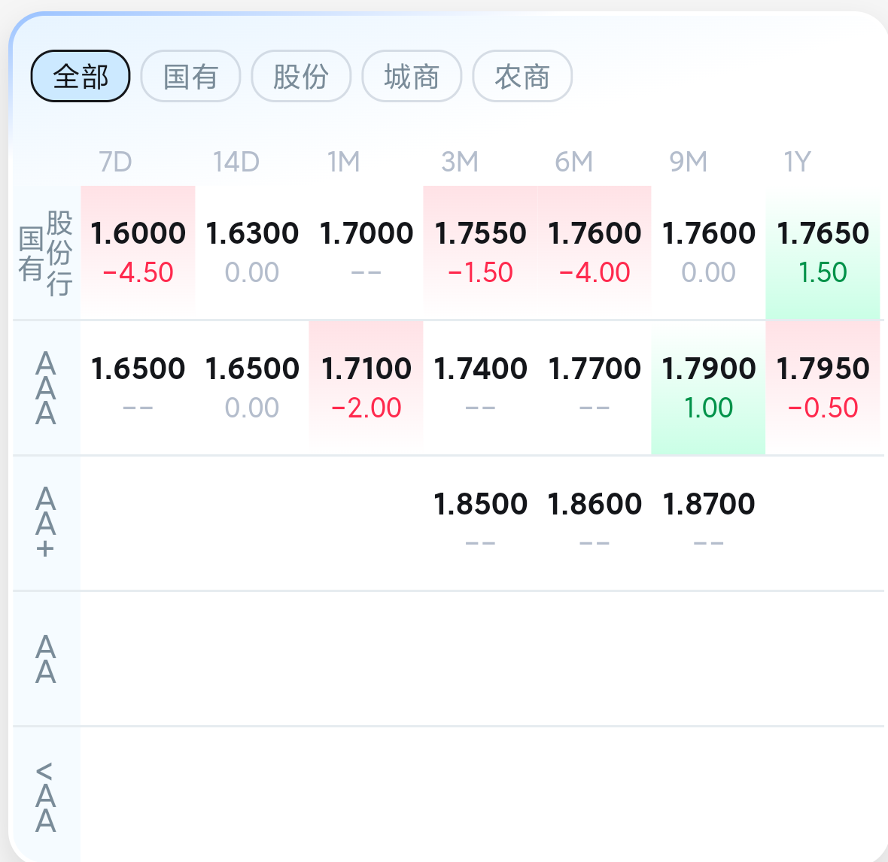Select the 14D rate 1.6300 cell
Viewport: 888px width, 862px height.
point(252,252)
